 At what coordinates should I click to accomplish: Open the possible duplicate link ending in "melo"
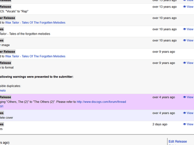[x=3, y=91]
